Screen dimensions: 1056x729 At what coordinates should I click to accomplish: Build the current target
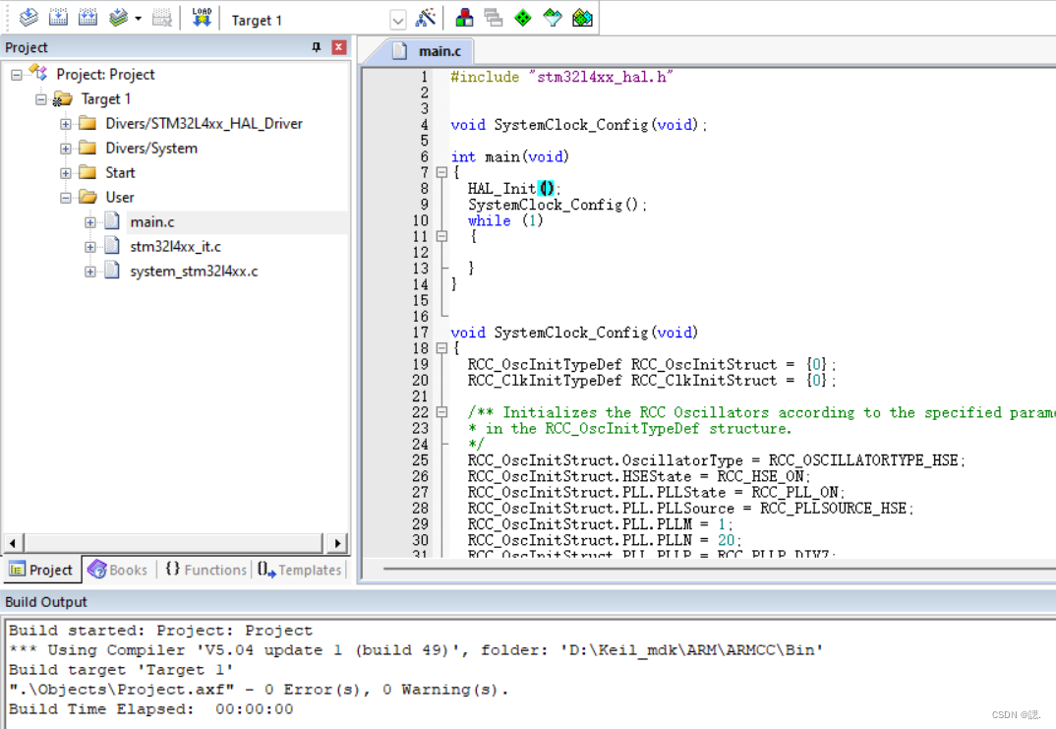pyautogui.click(x=60, y=17)
